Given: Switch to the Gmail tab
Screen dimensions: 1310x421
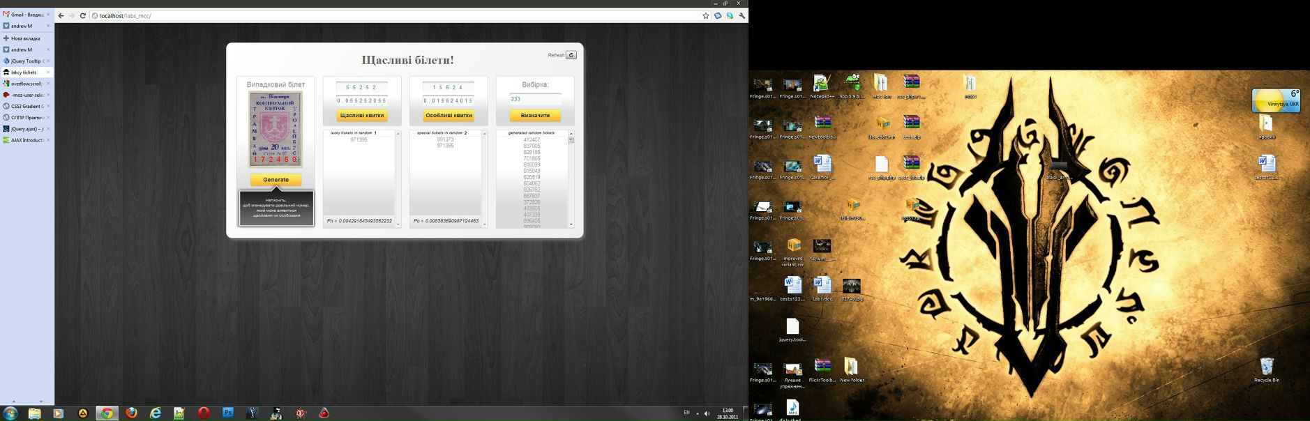Looking at the screenshot, I should tap(25, 15).
